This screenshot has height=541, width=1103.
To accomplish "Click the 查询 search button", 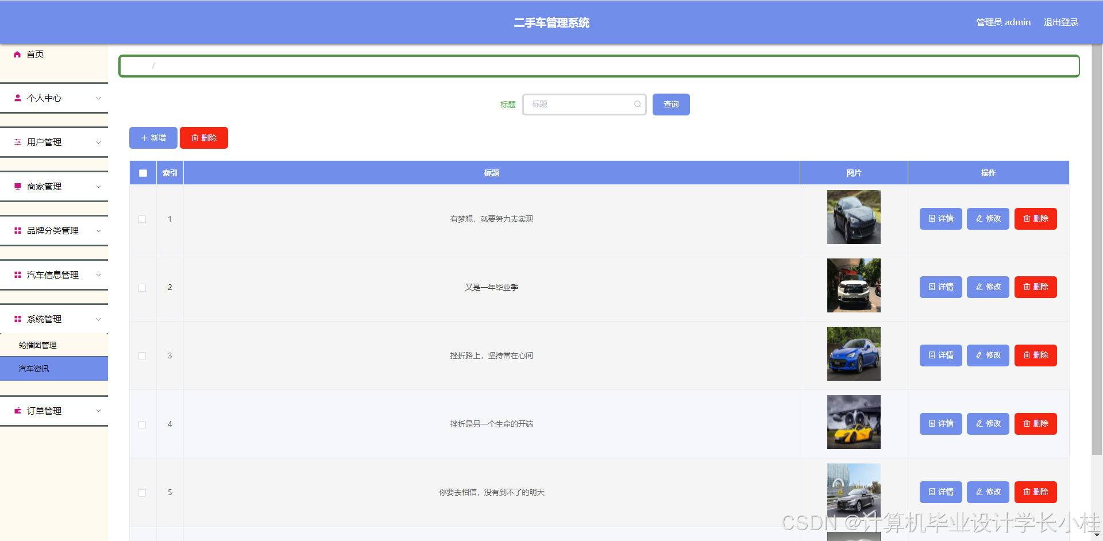I will 670,105.
